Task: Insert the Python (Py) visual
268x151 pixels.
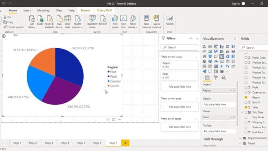Action: coord(227,66)
